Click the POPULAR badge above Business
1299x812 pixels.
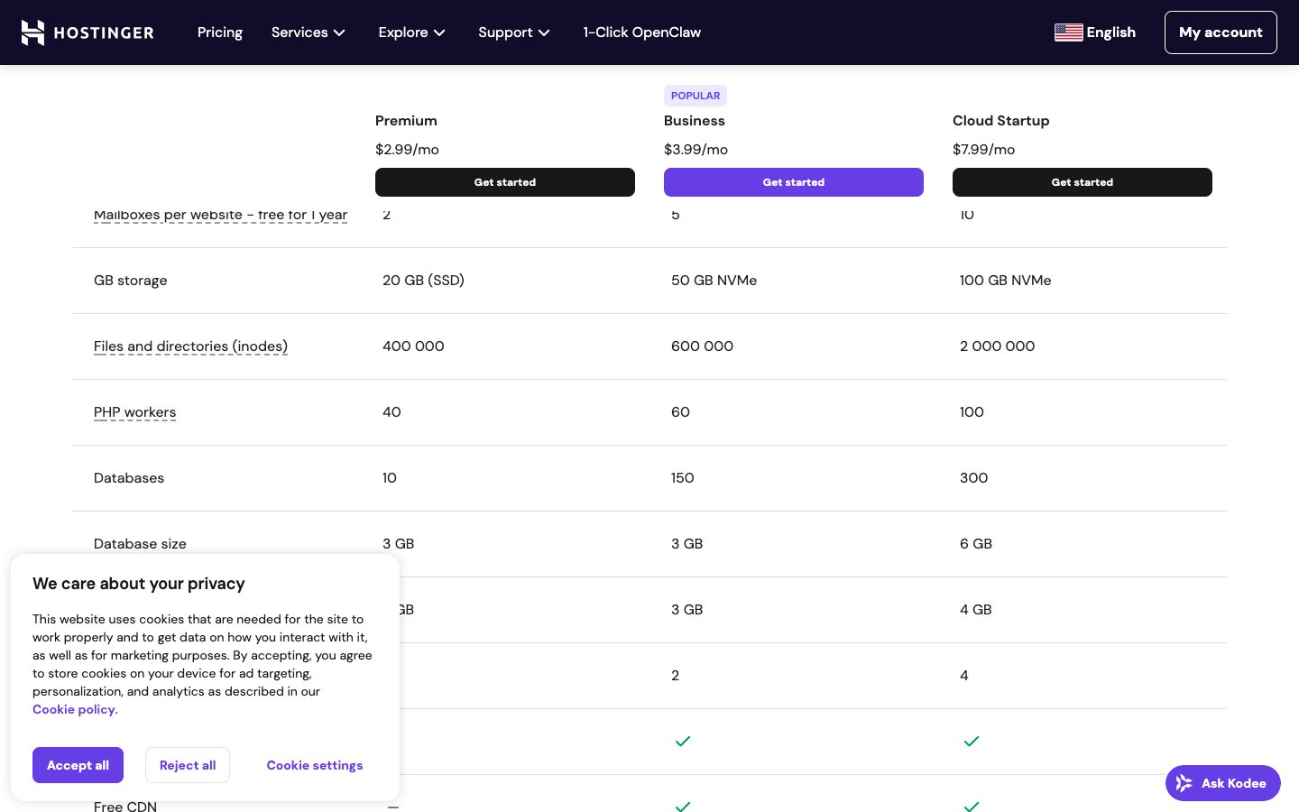[x=695, y=96]
